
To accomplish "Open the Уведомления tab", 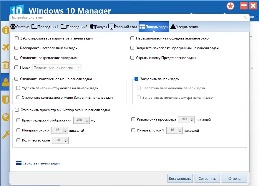I will [x=184, y=27].
